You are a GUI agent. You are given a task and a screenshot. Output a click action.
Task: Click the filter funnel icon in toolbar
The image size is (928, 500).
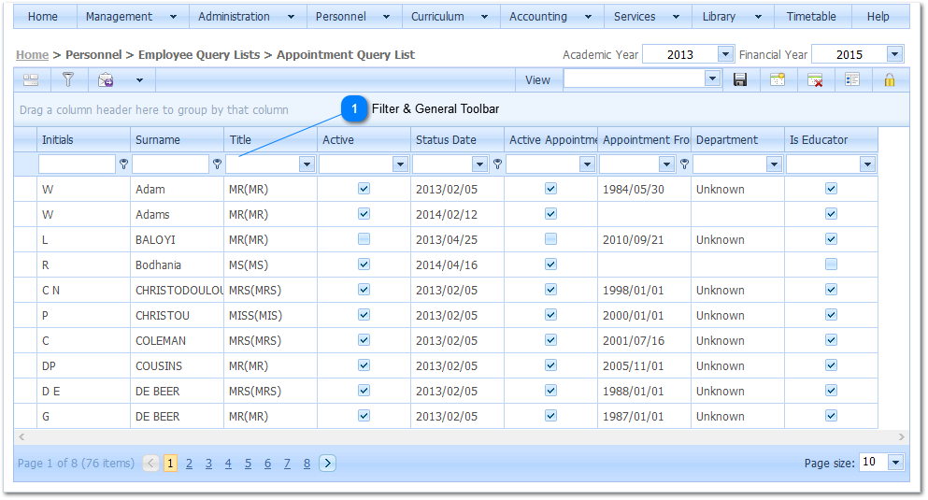67,80
